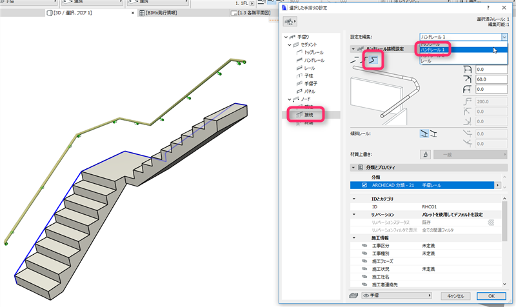This screenshot has height=307, width=516.
Task: Click the properties list scroll-down arrow
Action: coord(504,284)
